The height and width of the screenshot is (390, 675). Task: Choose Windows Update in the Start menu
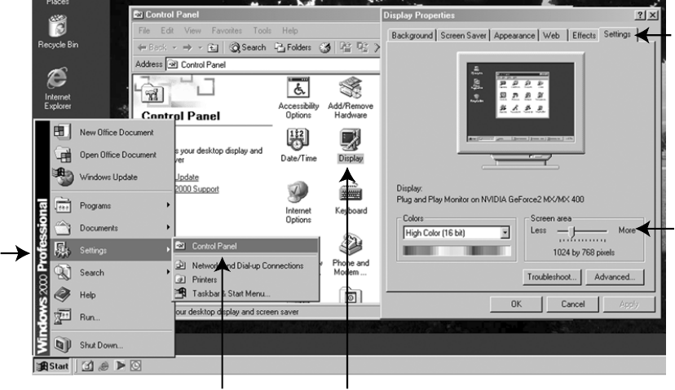tap(112, 177)
